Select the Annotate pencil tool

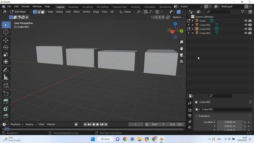click(x=6, y=70)
